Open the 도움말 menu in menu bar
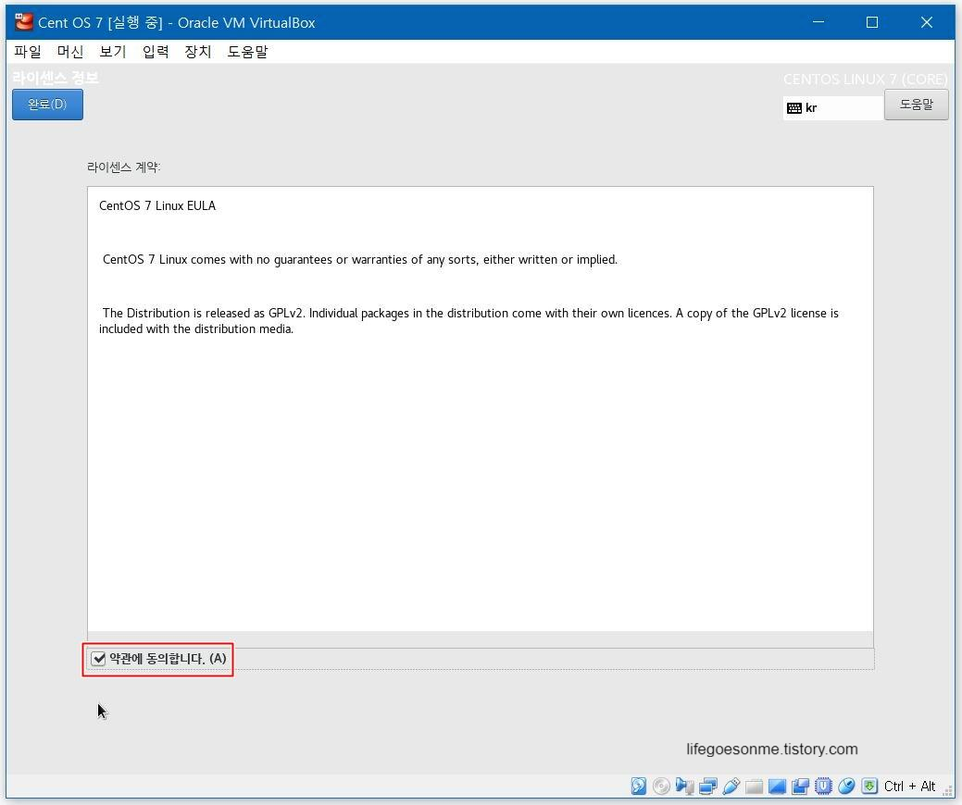This screenshot has height=805, width=962. coord(248,52)
